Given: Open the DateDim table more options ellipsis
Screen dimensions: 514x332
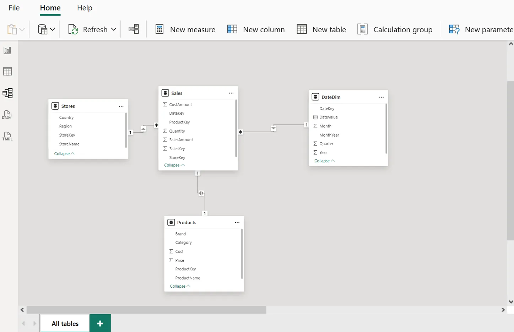Looking at the screenshot, I should coord(382,97).
